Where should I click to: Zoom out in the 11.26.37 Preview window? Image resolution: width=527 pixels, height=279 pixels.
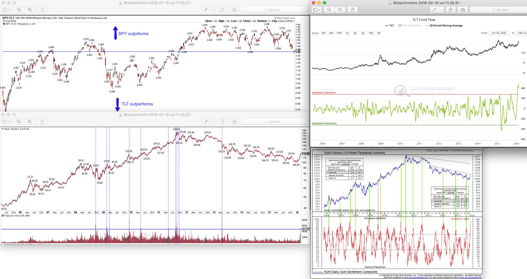click(x=19, y=10)
